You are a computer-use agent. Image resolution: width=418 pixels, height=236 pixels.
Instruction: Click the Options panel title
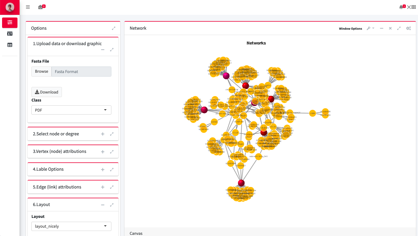(x=39, y=28)
